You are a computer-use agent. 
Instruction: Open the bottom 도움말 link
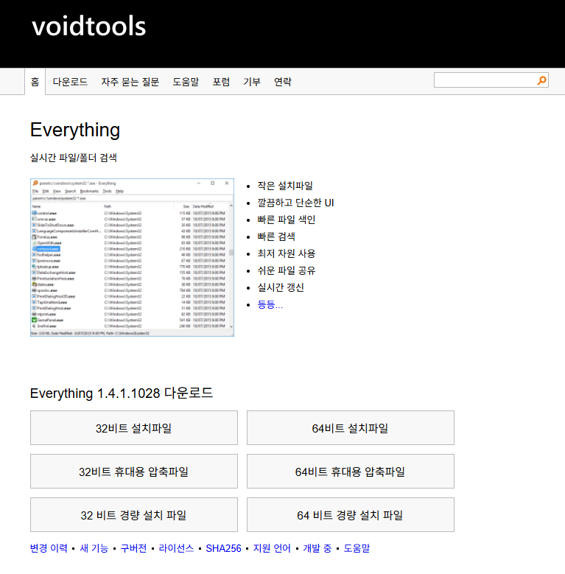[x=357, y=548]
